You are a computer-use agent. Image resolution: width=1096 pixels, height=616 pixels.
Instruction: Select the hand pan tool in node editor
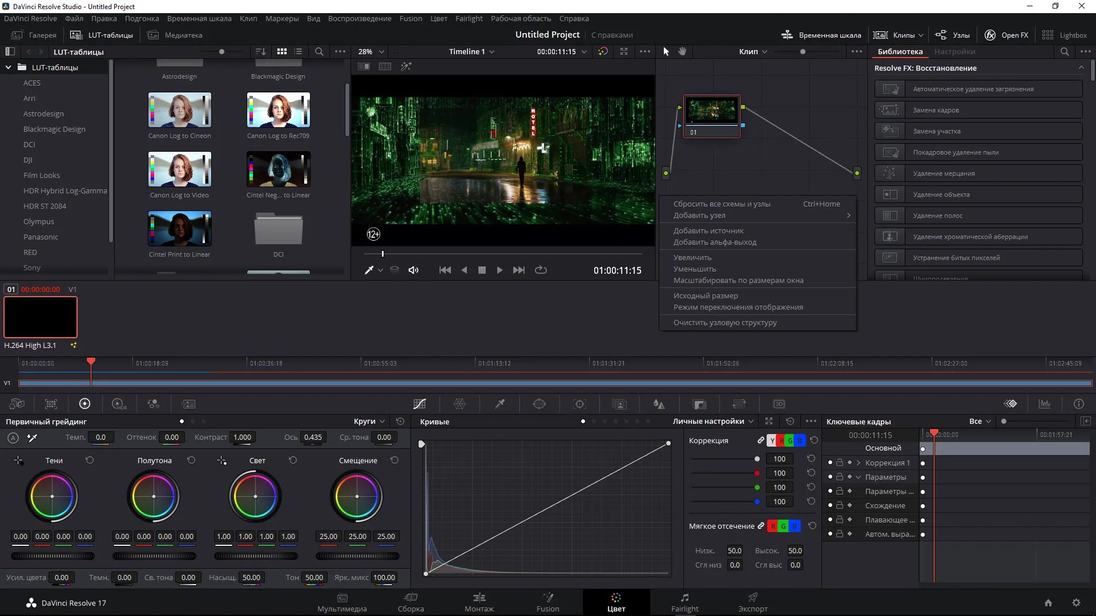[x=682, y=51]
